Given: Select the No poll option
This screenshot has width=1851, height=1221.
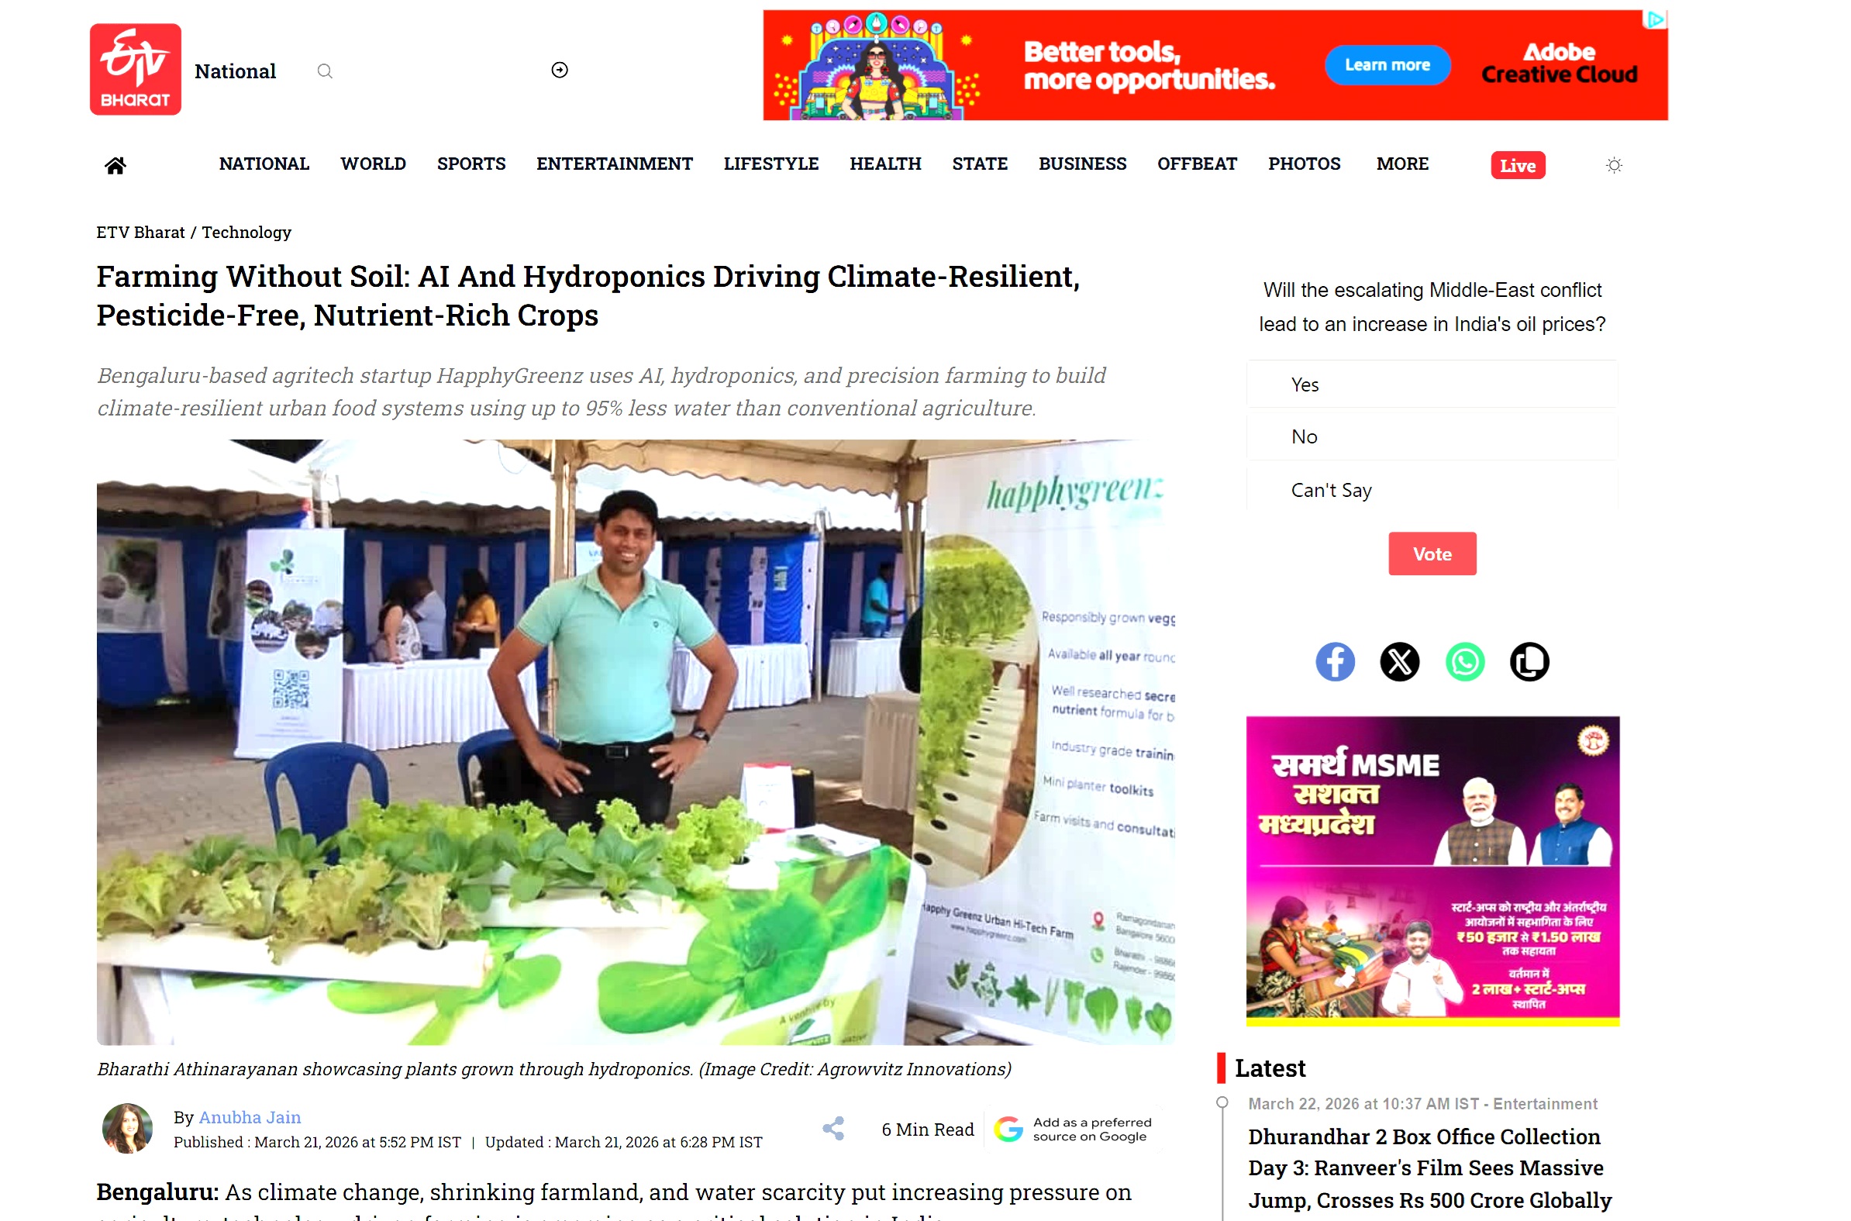Looking at the screenshot, I should tap(1432, 437).
